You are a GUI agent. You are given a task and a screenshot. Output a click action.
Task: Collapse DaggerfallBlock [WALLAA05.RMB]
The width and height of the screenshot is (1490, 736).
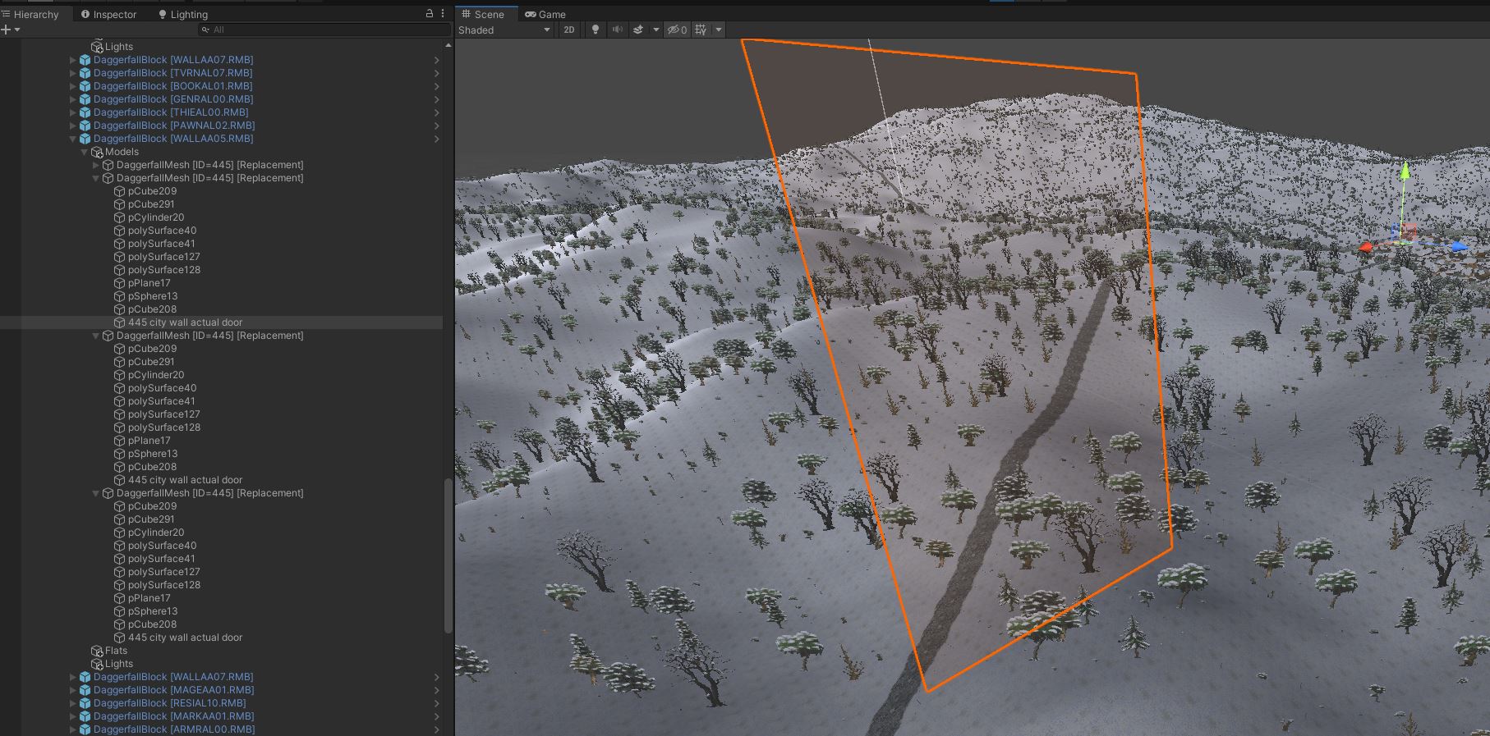click(x=72, y=139)
